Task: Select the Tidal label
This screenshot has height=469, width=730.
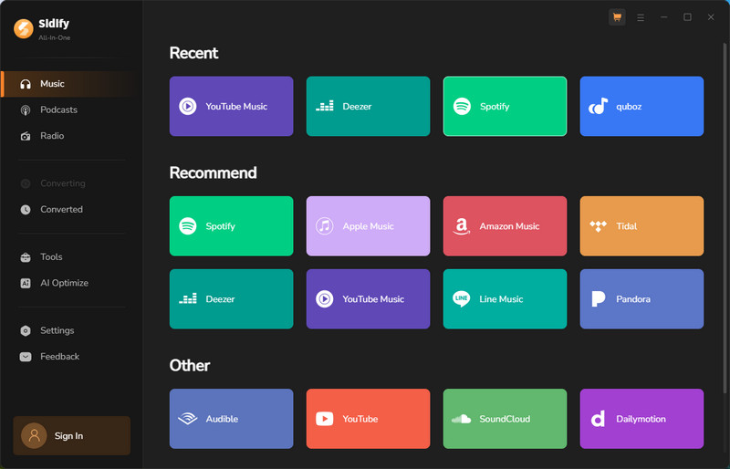Action: [627, 226]
